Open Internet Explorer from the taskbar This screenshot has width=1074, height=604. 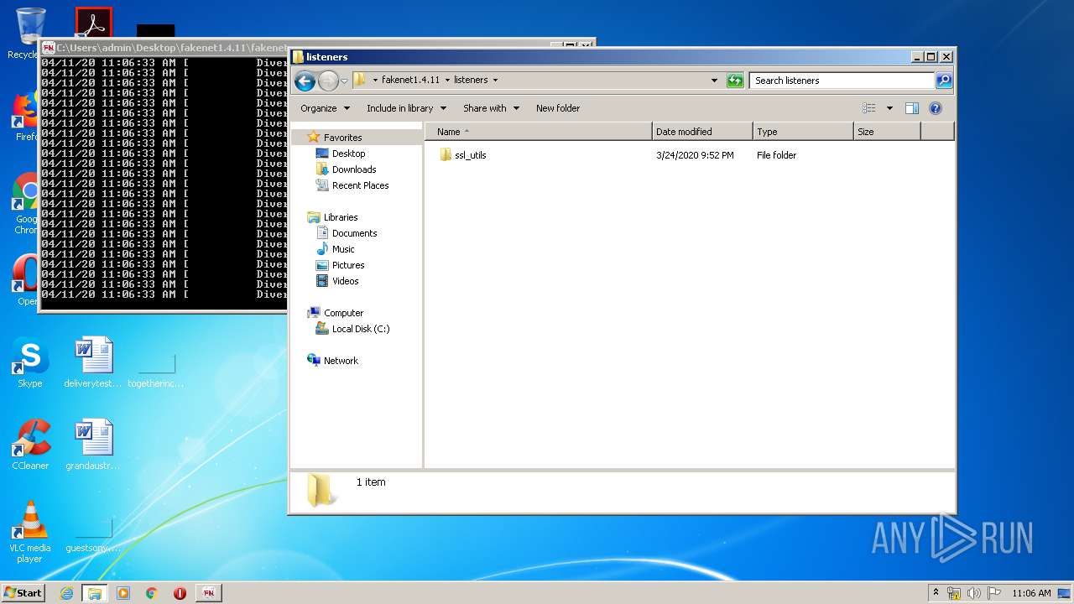67,593
